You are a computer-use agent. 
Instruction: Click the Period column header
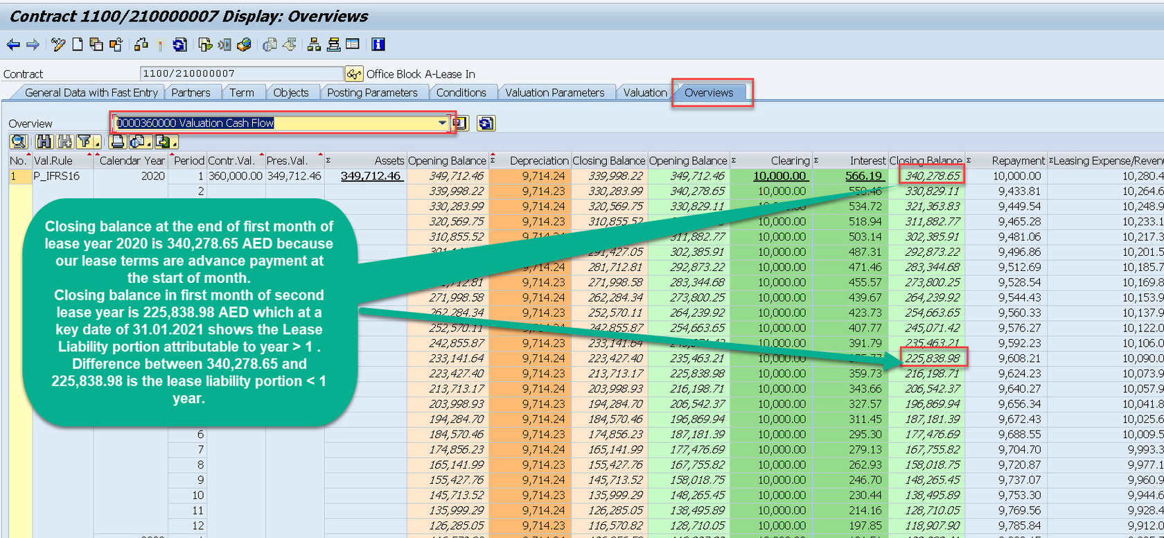click(189, 161)
